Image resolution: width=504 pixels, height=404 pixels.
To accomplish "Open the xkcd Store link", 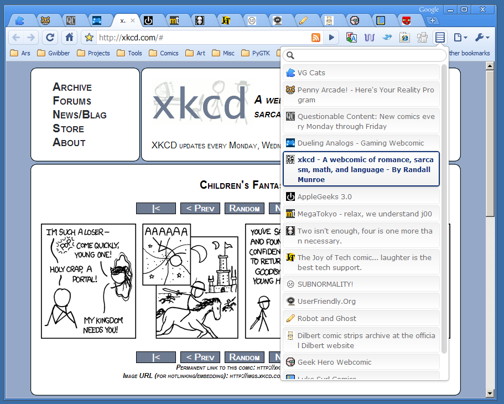I will (69, 128).
